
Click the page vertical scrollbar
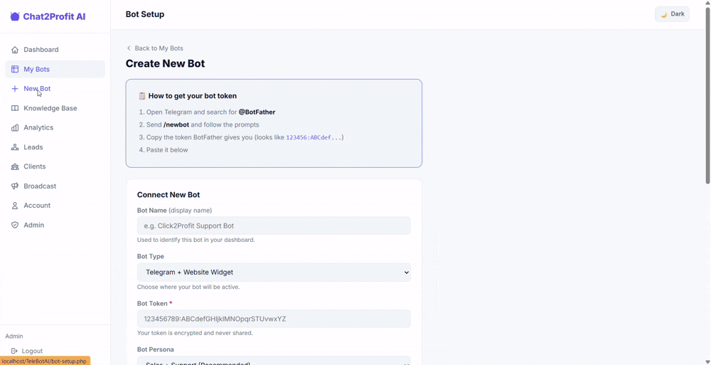pos(708,95)
